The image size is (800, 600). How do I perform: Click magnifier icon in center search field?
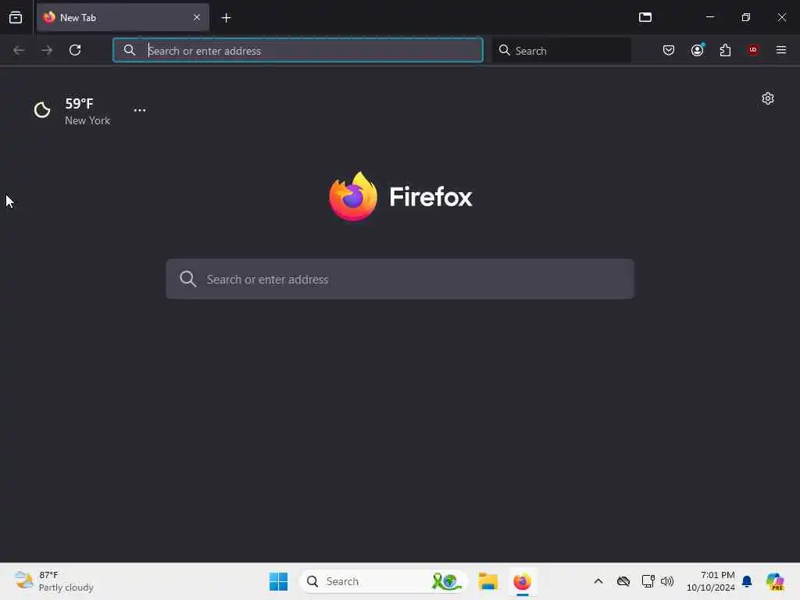tap(187, 279)
